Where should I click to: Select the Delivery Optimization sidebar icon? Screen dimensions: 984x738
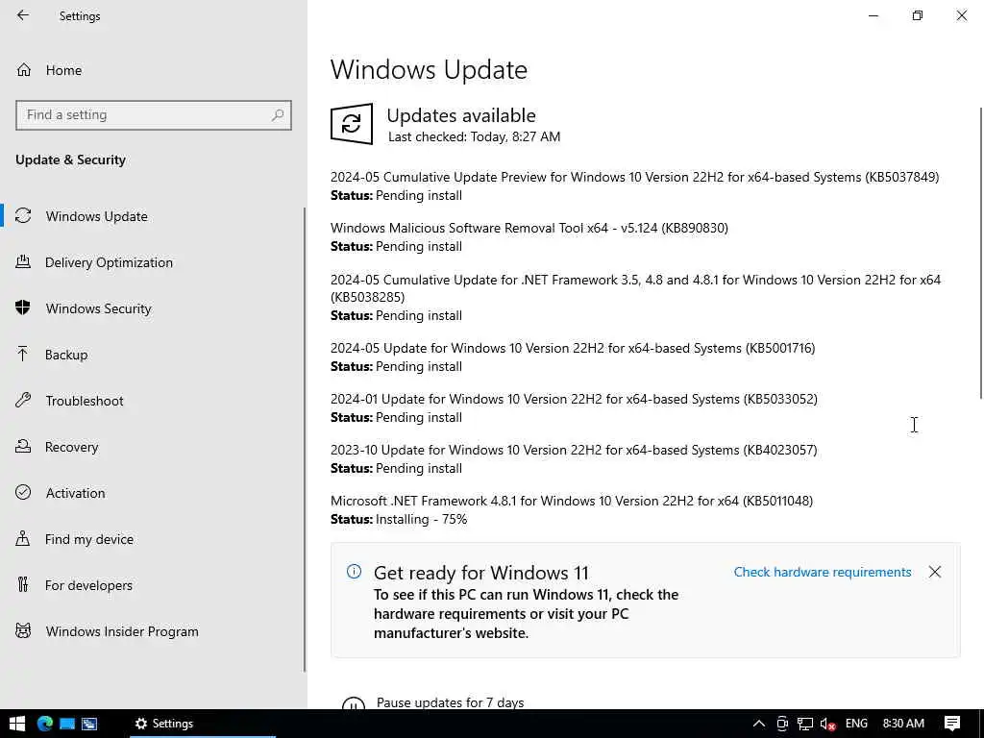pyautogui.click(x=23, y=262)
